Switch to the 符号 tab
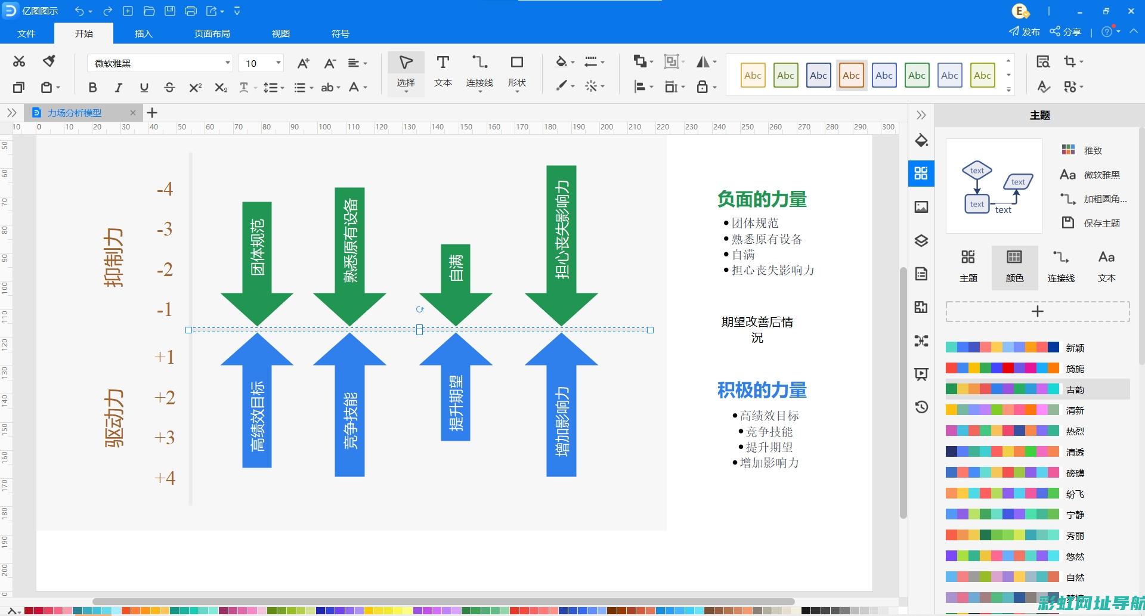Image resolution: width=1145 pixels, height=616 pixels. [340, 33]
